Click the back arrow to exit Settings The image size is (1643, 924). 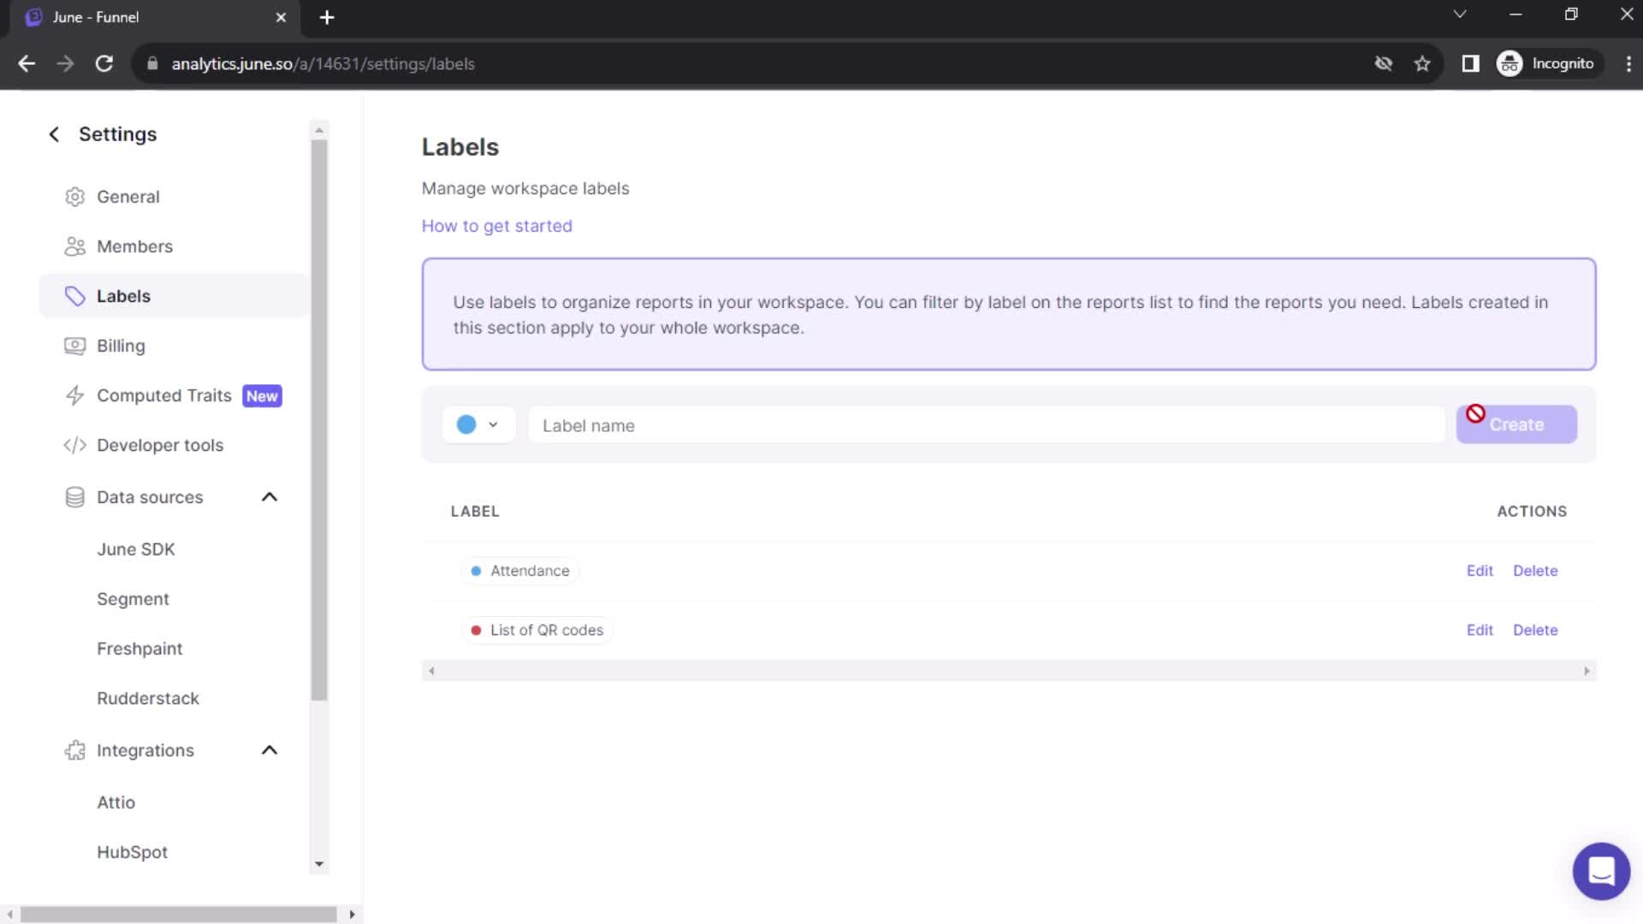(53, 133)
